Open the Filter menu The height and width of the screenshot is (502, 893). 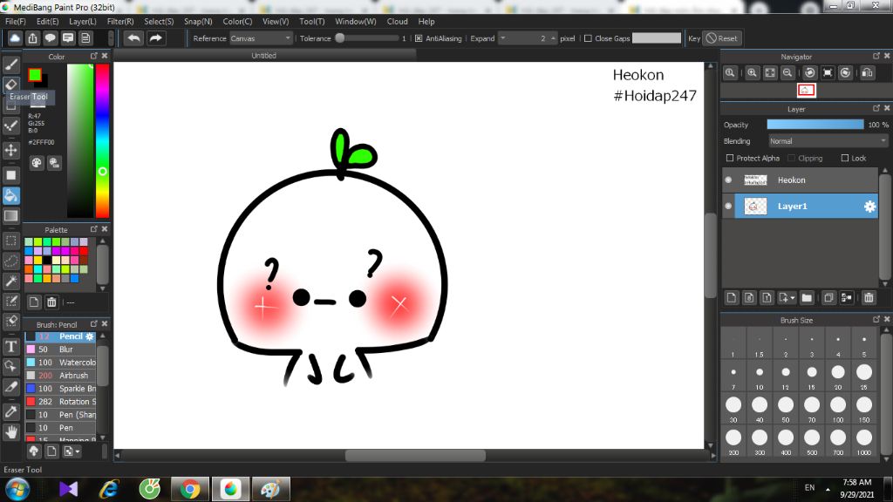(x=120, y=22)
